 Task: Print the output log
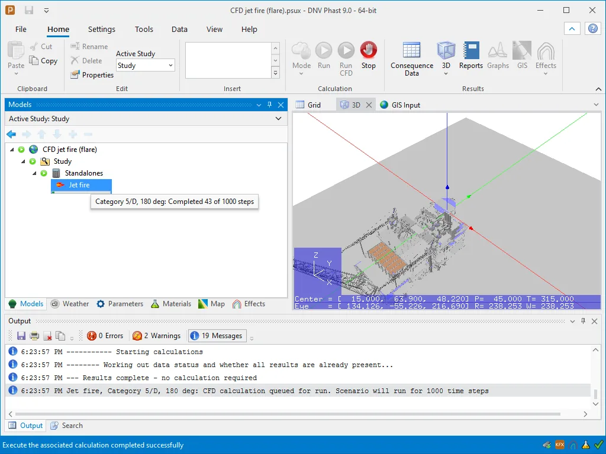tap(34, 336)
